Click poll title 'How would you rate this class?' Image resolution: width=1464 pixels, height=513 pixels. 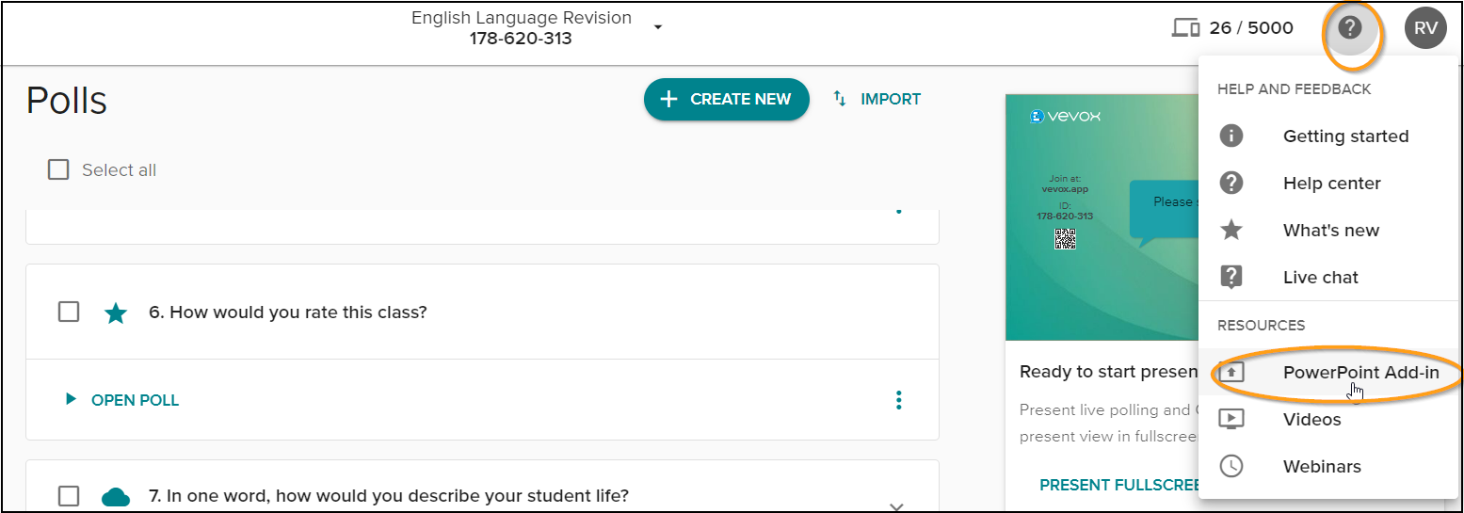pos(288,312)
